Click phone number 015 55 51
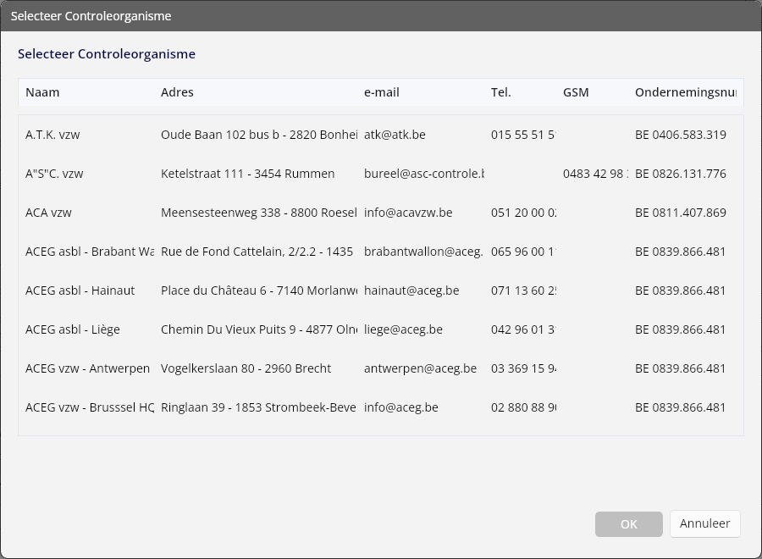Viewport: 762px width, 559px height. (523, 135)
